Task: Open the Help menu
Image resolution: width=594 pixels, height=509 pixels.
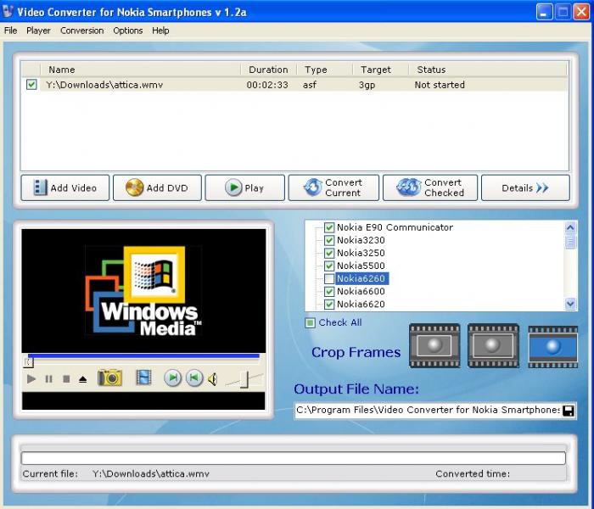Action: coord(160,31)
